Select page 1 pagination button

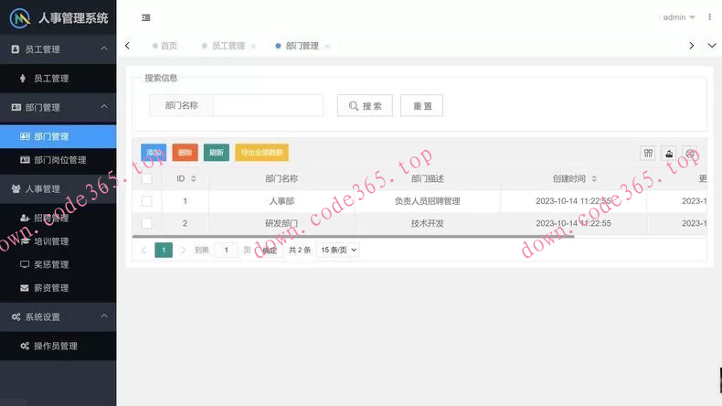point(164,250)
